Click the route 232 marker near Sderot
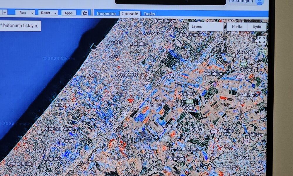Image resolution: width=293 pixels, height=176 pixels. pos(243,63)
